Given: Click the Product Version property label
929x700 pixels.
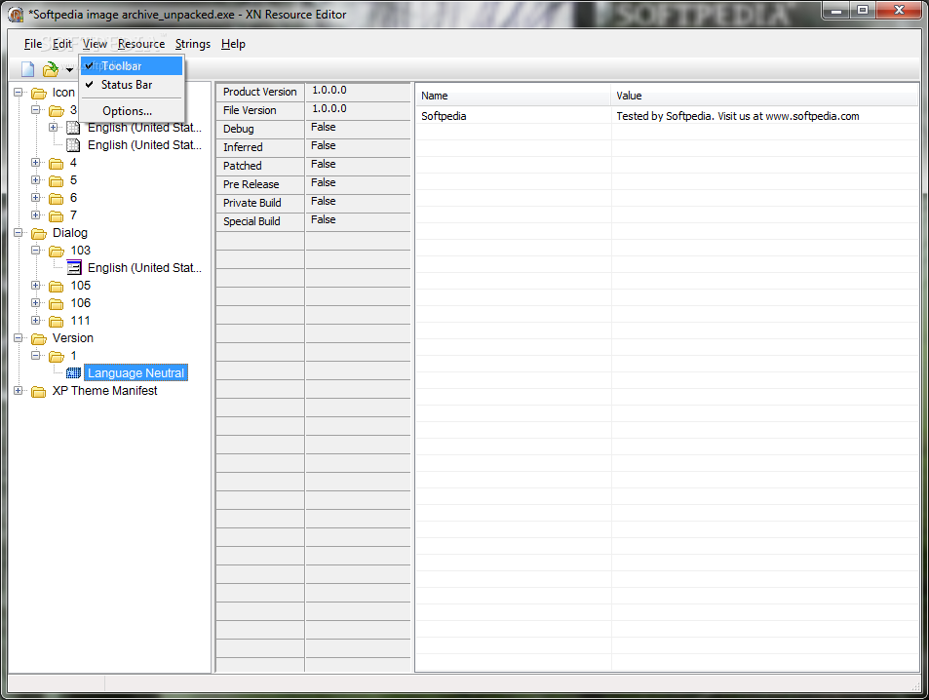Looking at the screenshot, I should (x=260, y=92).
